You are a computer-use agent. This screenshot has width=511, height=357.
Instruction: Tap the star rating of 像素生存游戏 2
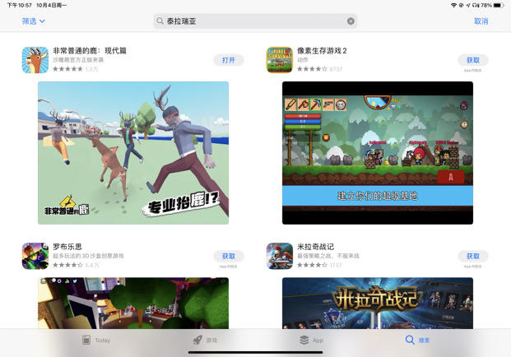(x=312, y=69)
